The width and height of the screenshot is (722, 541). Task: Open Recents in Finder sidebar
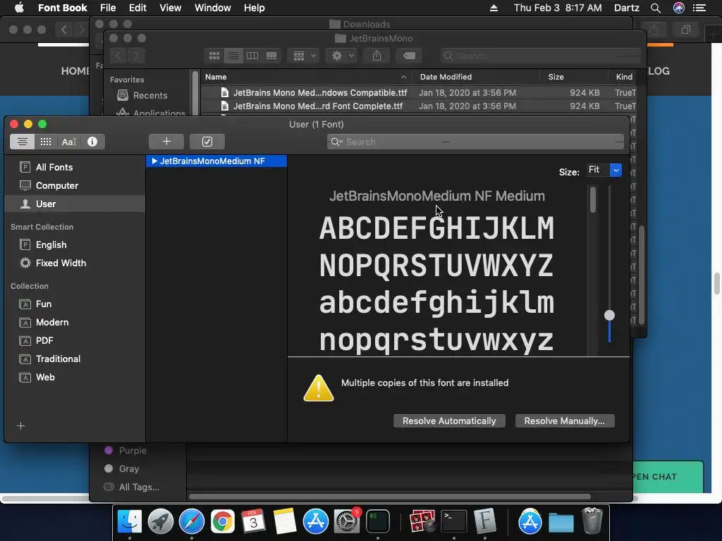(x=150, y=95)
